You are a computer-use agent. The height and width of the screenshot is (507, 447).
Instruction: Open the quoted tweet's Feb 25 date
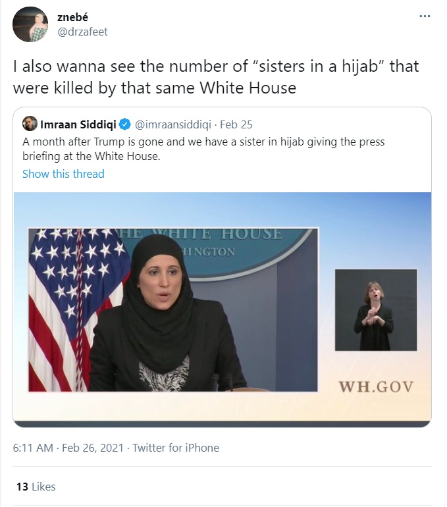(236, 124)
